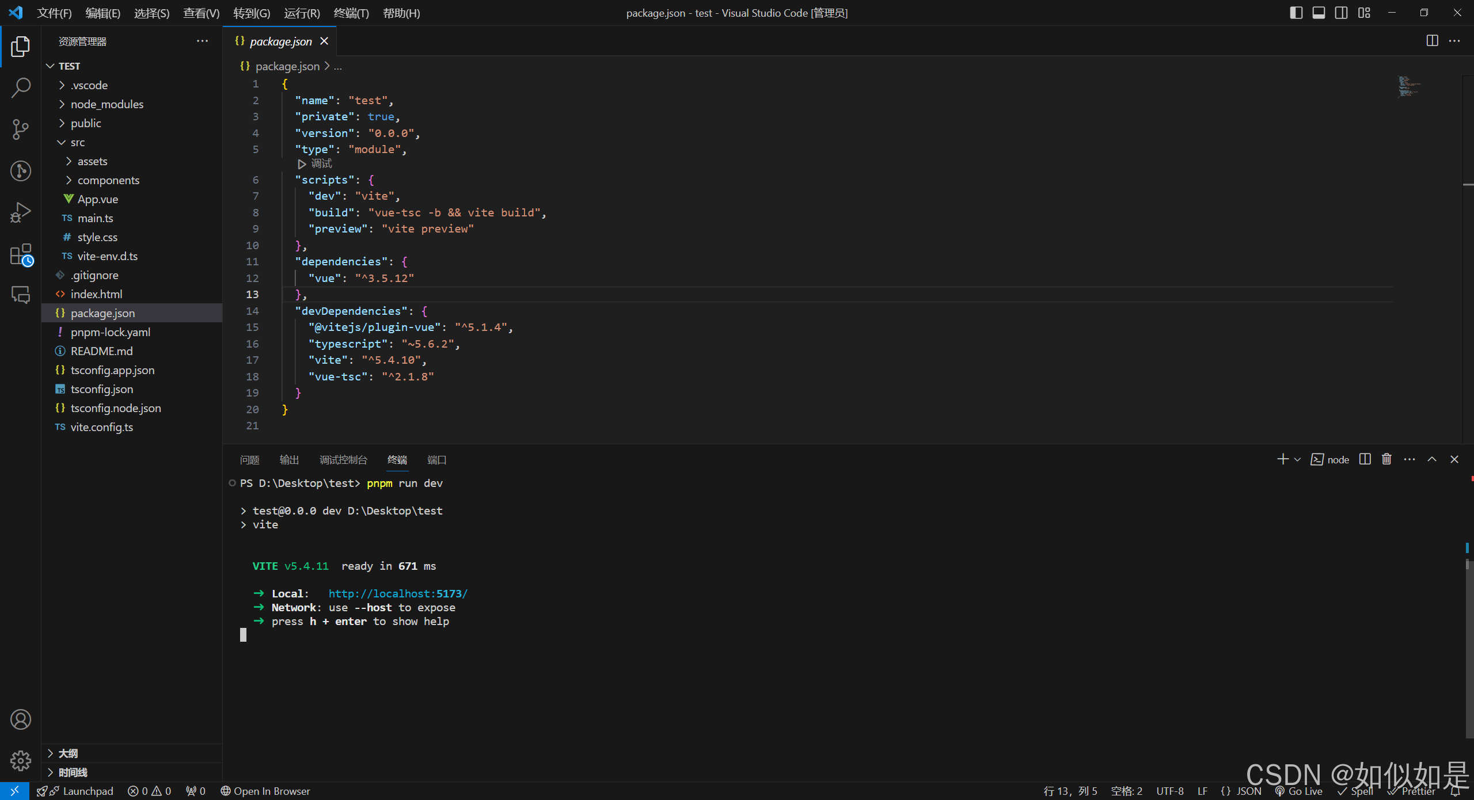Toggle the bottom panel layout button

1319,13
